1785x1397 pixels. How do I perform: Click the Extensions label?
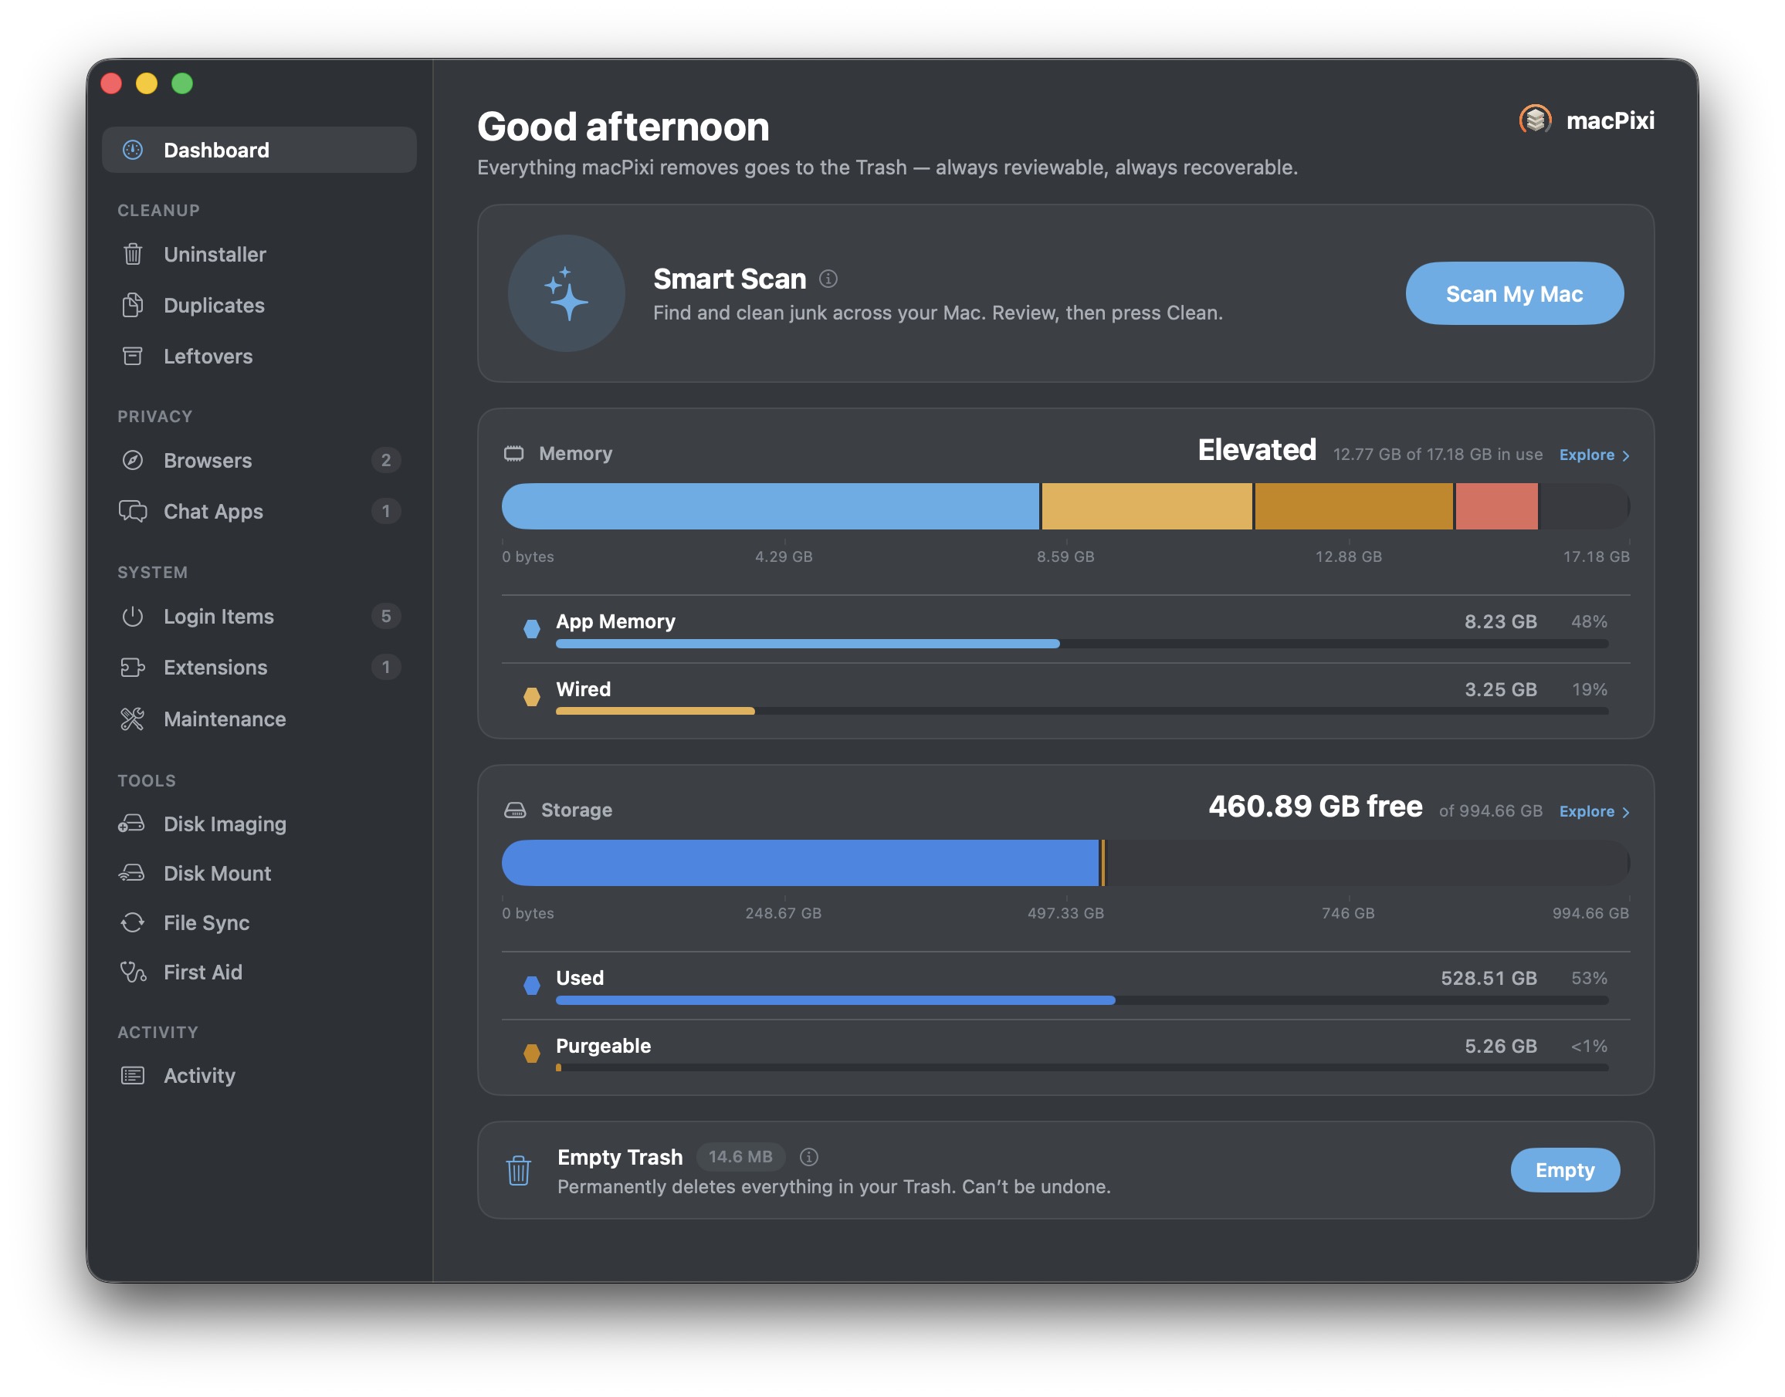(x=215, y=668)
